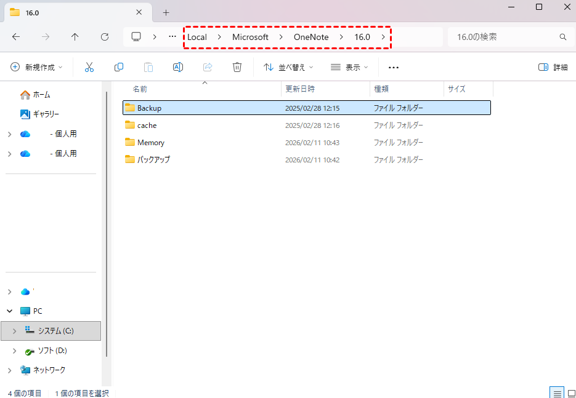Go up one folder level

75,37
